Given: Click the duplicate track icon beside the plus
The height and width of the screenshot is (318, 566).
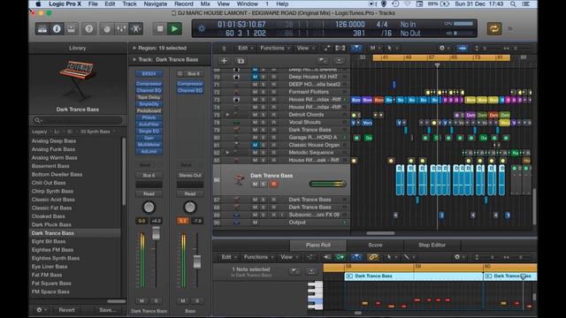Looking at the screenshot, I should (241, 61).
